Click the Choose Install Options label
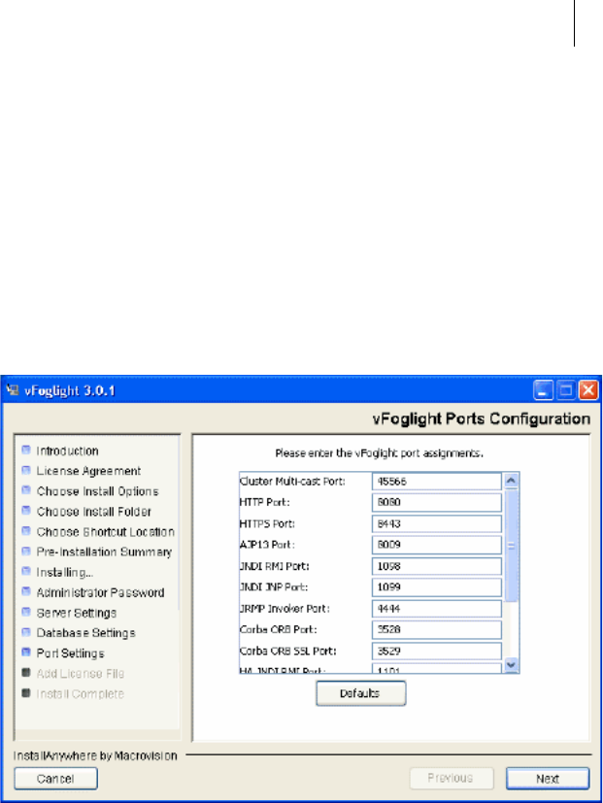Image resolution: width=603 pixels, height=803 pixels. pyautogui.click(x=98, y=491)
